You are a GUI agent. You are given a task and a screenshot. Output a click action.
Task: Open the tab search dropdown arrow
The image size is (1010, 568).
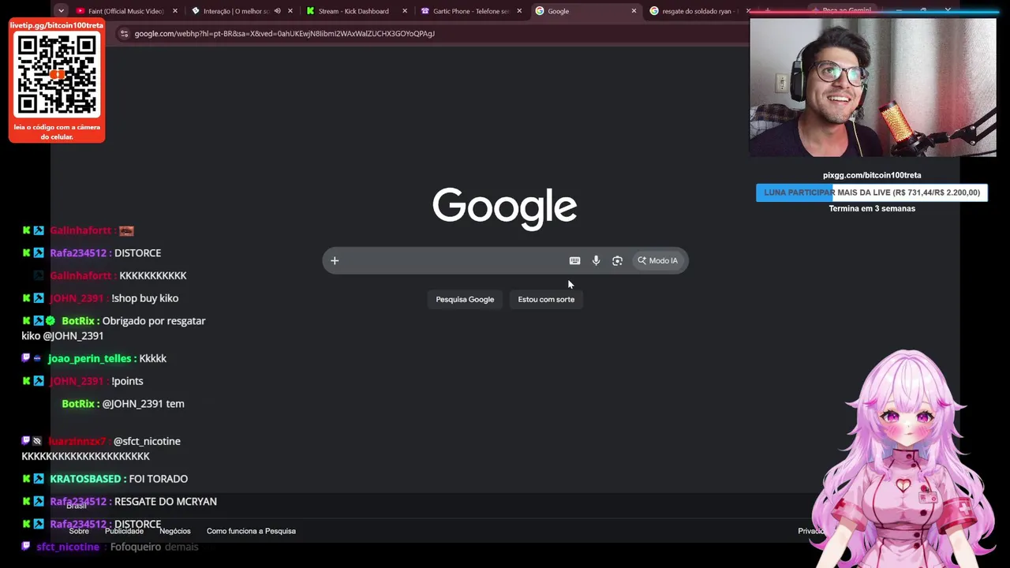(61, 11)
